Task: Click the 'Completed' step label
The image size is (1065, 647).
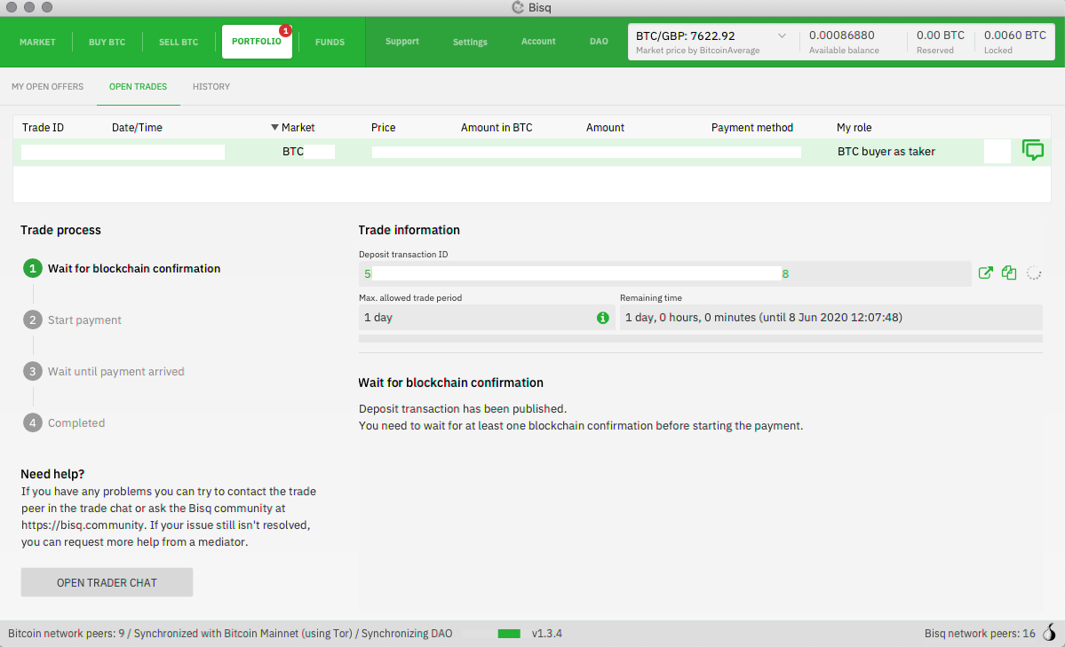Action: coord(76,423)
